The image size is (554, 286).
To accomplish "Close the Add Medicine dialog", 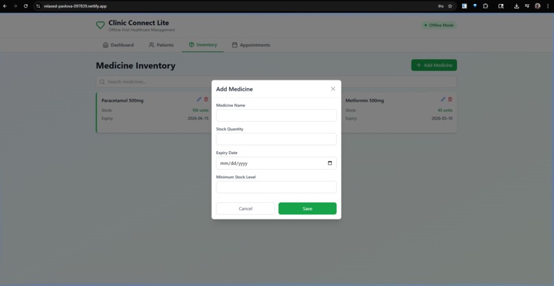I will pyautogui.click(x=333, y=89).
